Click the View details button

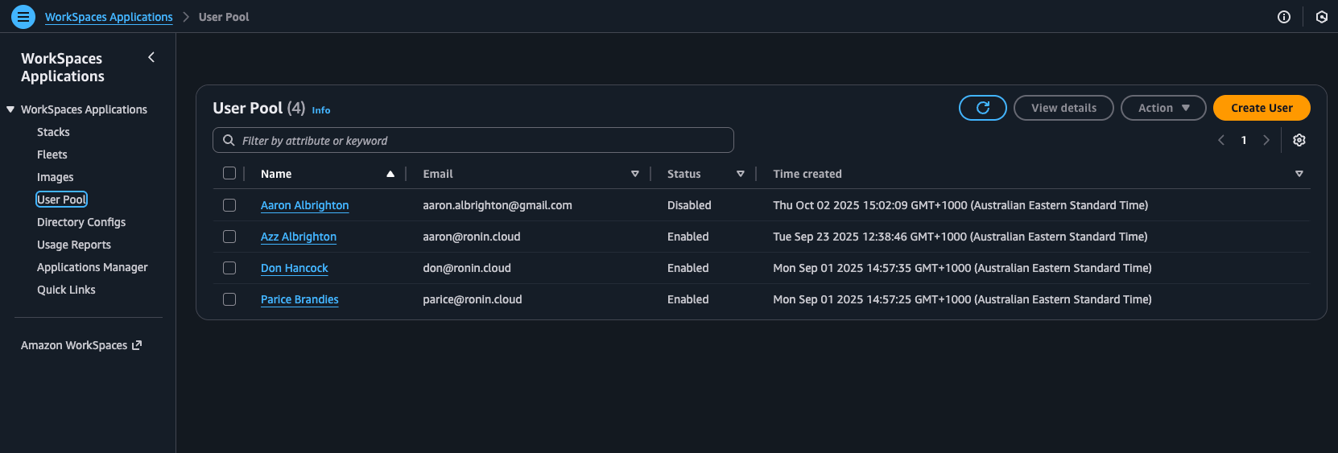[x=1063, y=108]
